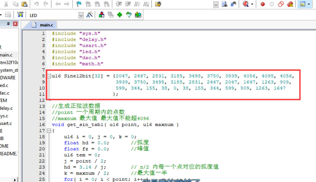Click Select Software Packs funnel icon
This screenshot has height=182, width=316.
(x=129, y=15)
